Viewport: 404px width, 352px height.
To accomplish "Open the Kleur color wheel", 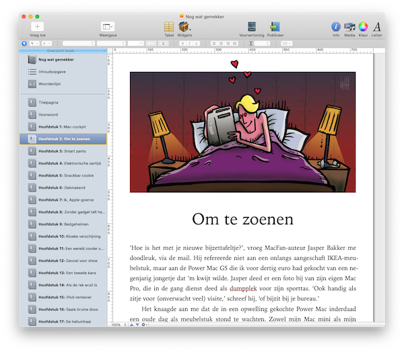I will tap(363, 26).
